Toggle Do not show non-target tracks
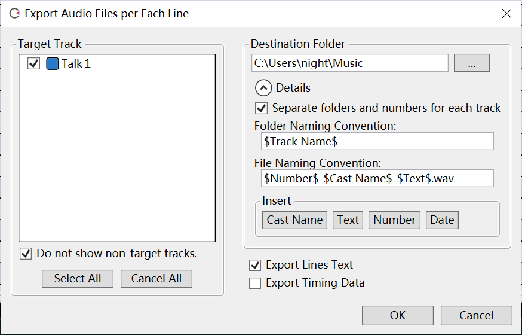Image resolution: width=522 pixels, height=335 pixels. pyautogui.click(x=26, y=254)
